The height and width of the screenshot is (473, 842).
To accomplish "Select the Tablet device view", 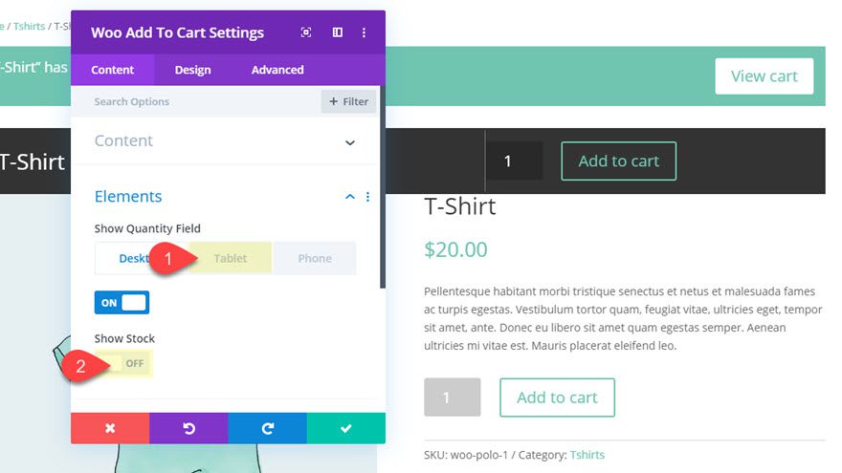I will (x=231, y=258).
